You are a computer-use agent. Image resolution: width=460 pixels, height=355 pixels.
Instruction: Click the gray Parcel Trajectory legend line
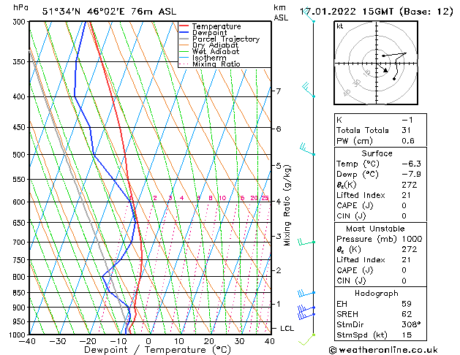click(x=184, y=39)
